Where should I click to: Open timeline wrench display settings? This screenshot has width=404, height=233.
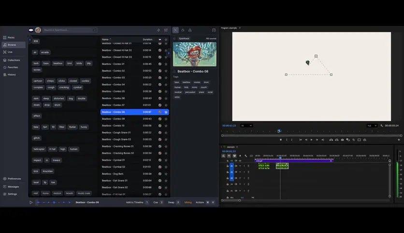(x=246, y=156)
